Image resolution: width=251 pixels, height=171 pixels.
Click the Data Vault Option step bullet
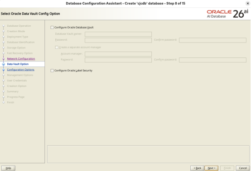point(4,64)
